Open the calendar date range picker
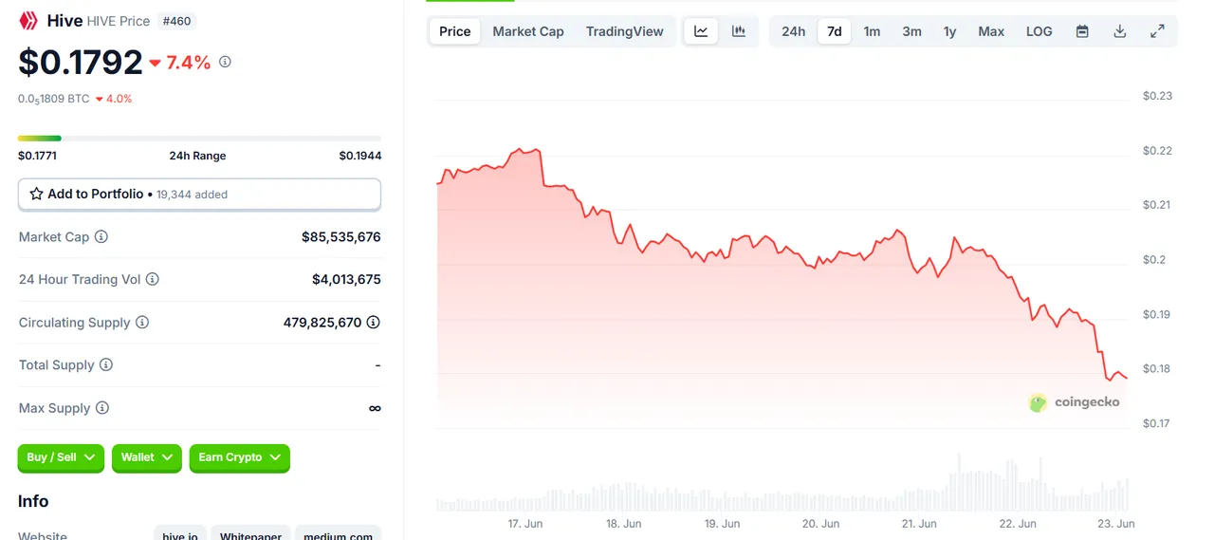 tap(1082, 31)
